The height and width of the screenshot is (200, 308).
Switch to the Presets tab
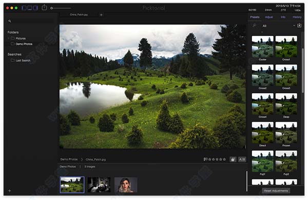255,17
